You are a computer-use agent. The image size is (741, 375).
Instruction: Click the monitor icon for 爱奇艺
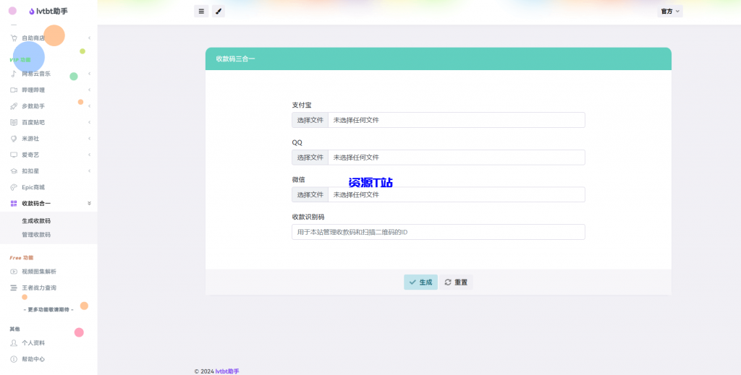pyautogui.click(x=14, y=155)
